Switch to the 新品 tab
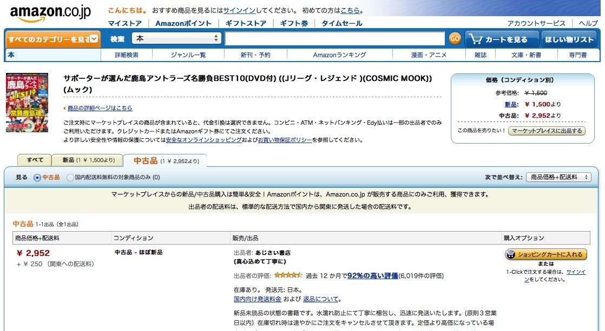The image size is (605, 331). [x=88, y=160]
